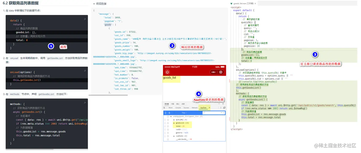The height and width of the screenshot is (153, 361).
Task: Collapse the subpkg/goods_list/goods_list root node
Action: [171, 117]
